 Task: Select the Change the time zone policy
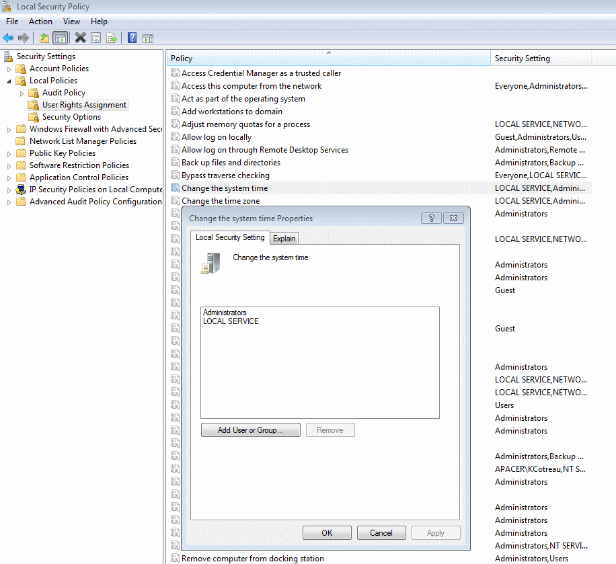223,200
